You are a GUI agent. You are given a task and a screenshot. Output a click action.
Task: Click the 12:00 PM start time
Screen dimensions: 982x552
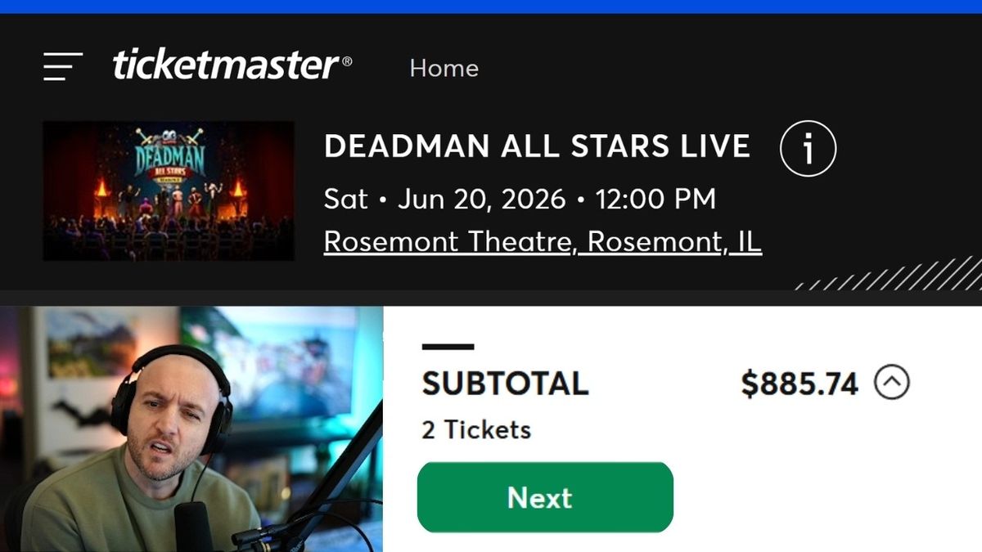tap(655, 199)
